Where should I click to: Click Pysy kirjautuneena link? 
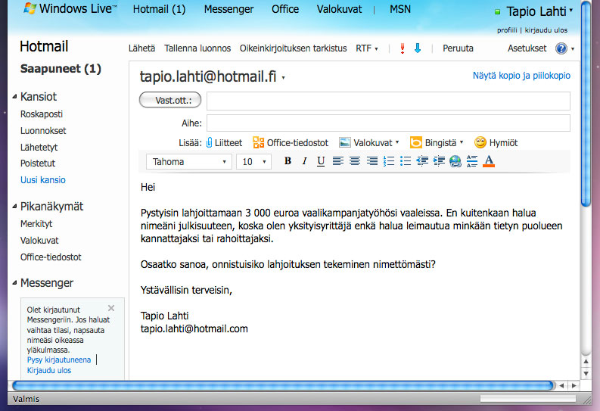[59, 360]
